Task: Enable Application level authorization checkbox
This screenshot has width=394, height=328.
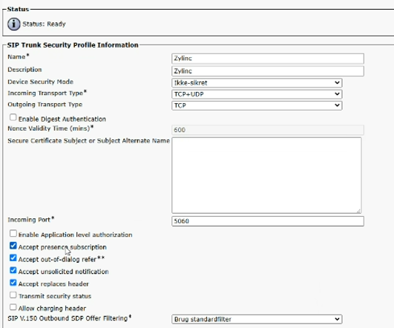Action: pos(13,234)
